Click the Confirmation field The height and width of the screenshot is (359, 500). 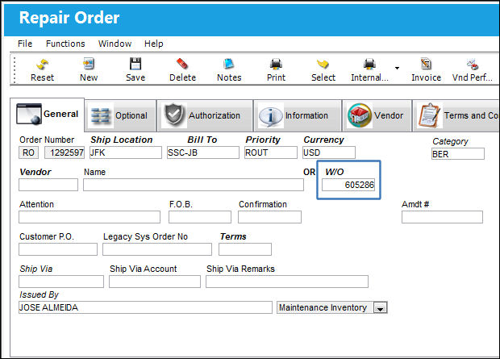(269, 217)
